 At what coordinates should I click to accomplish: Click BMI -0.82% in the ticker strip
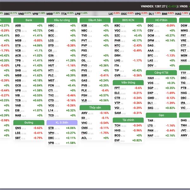click(168, 14)
